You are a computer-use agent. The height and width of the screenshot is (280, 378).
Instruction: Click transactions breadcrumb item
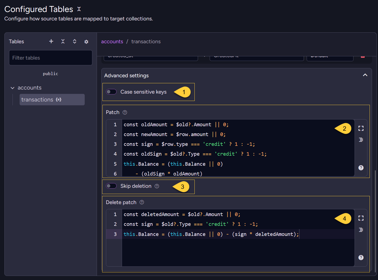pos(146,41)
